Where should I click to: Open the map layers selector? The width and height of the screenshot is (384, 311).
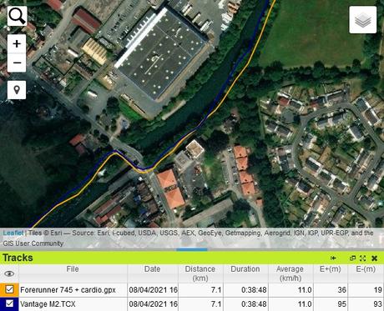[363, 20]
